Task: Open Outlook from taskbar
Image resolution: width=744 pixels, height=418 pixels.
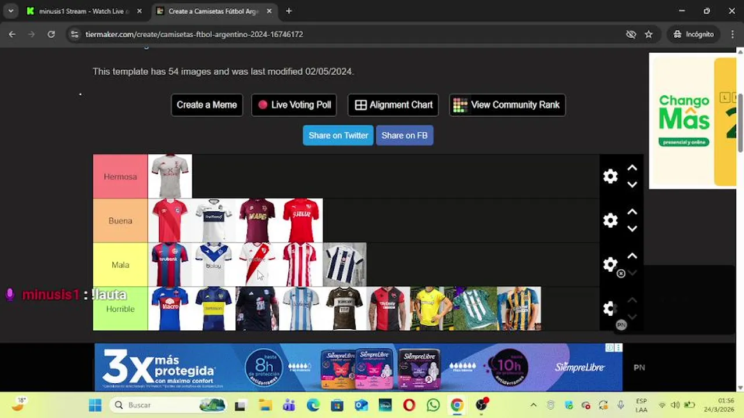Action: point(362,405)
